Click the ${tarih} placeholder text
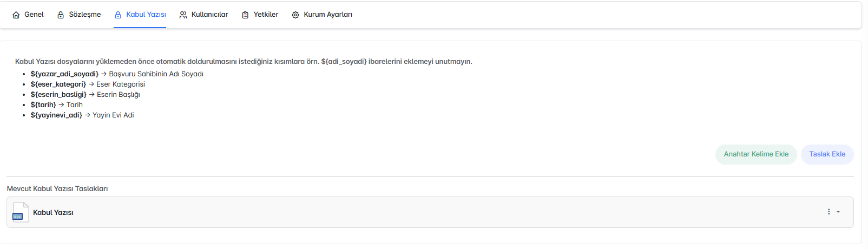 [x=43, y=105]
